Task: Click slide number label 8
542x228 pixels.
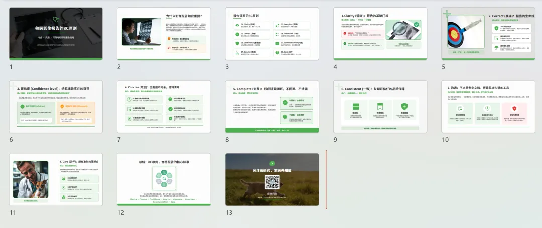Action: 227,140
